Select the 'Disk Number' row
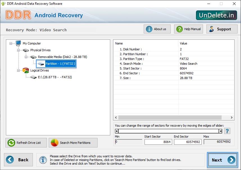Viewport: 241px width, 170px height. click(174, 49)
